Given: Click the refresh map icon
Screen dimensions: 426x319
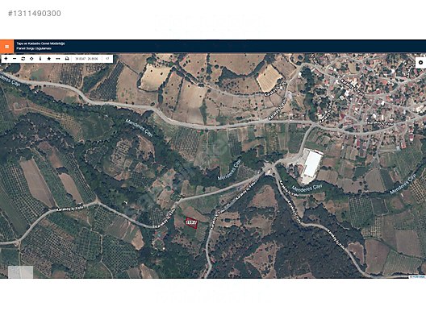Looking at the screenshot, I should click(23, 59).
